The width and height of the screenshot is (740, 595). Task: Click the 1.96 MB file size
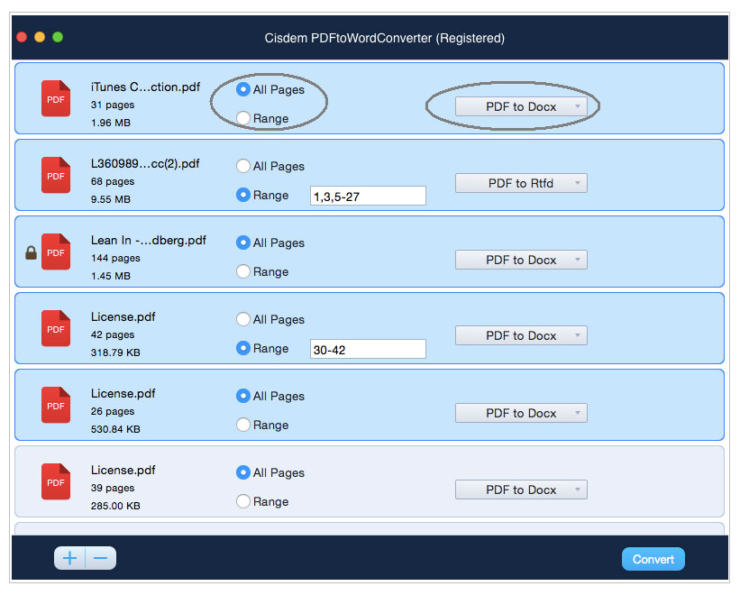pyautogui.click(x=111, y=123)
